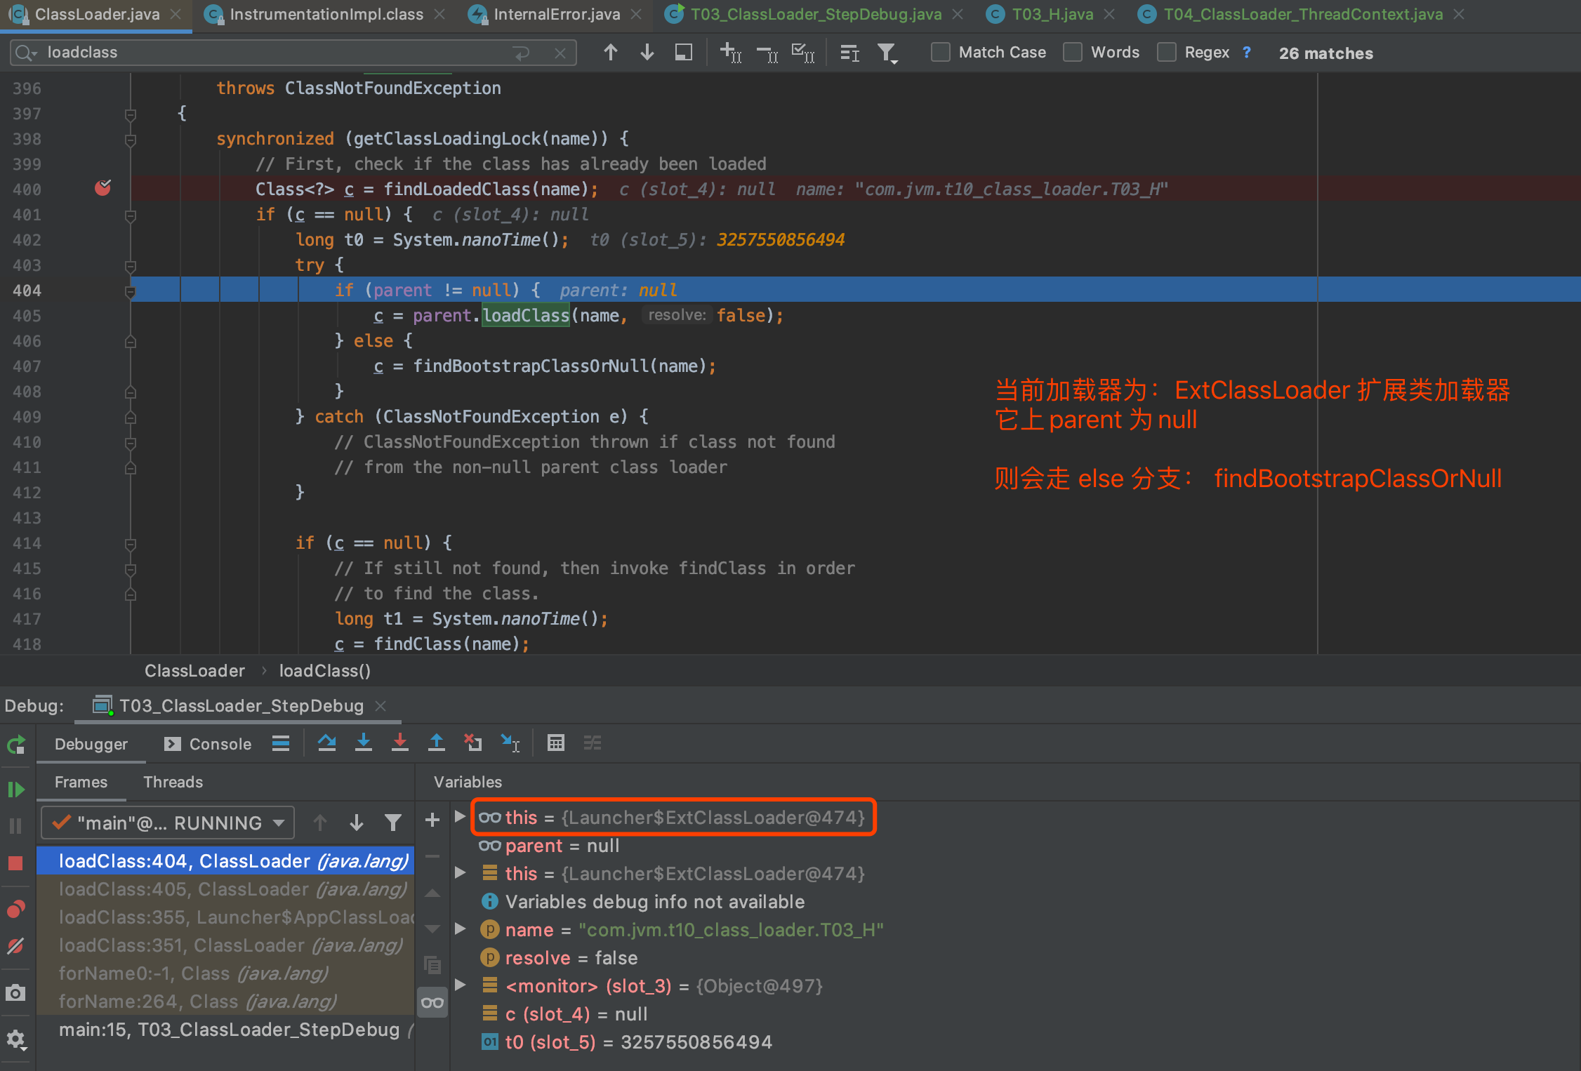Expand the highlighted this ExtClassLoader variable
Viewport: 1581px width, 1071px height.
coord(460,817)
